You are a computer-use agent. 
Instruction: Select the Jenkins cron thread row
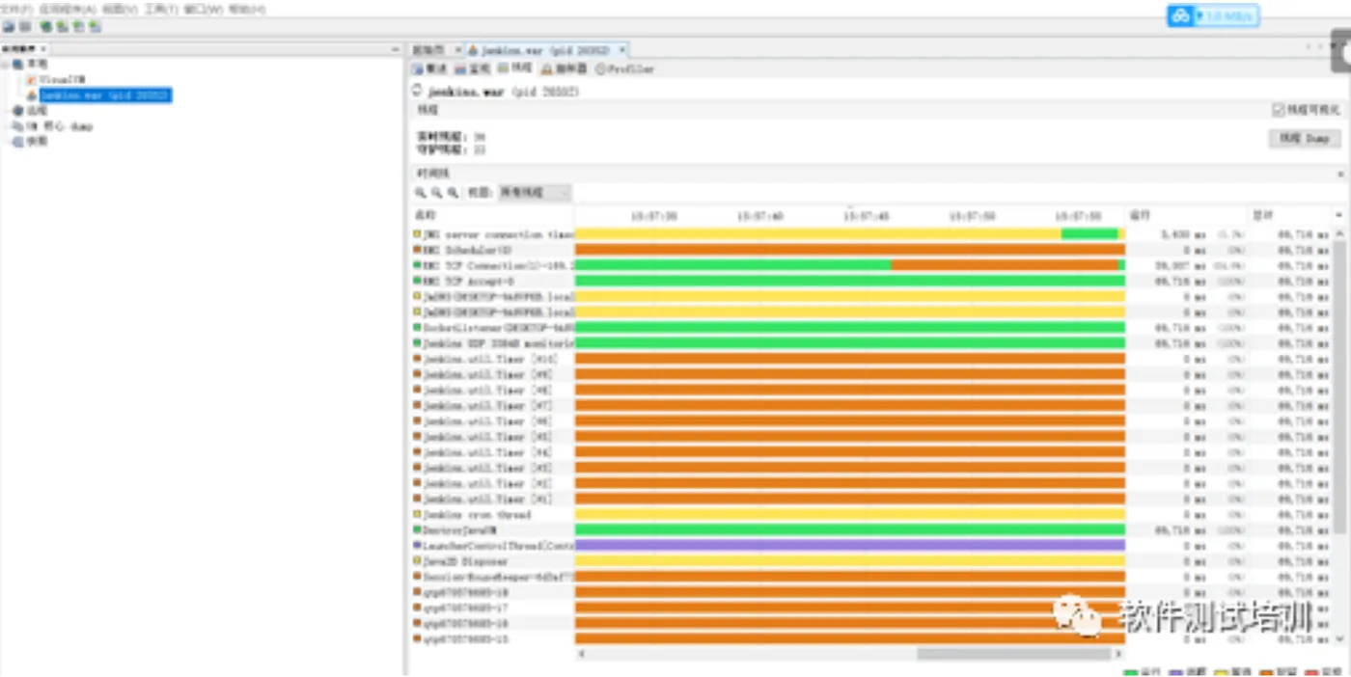[872, 514]
